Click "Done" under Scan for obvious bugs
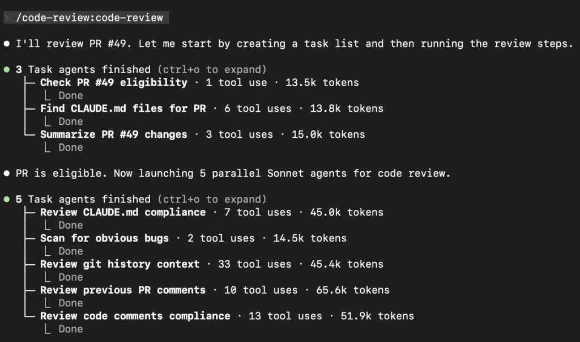 click(x=71, y=251)
